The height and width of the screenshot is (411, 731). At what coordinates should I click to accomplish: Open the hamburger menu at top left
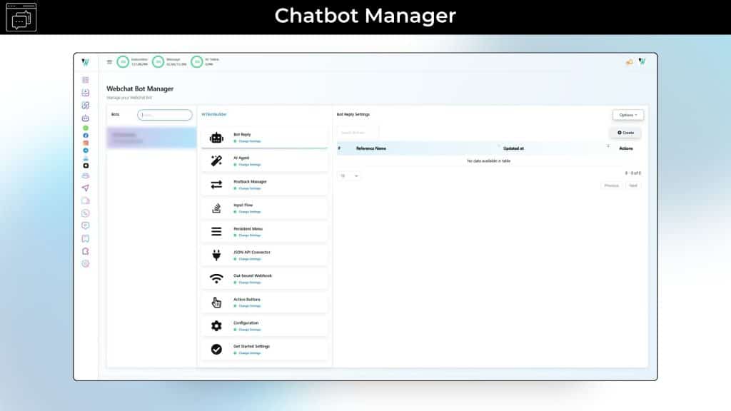point(109,61)
